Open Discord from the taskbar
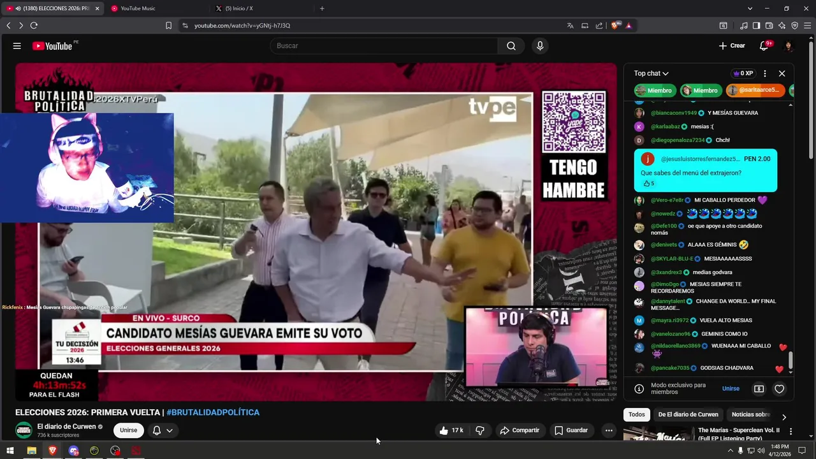 73,451
